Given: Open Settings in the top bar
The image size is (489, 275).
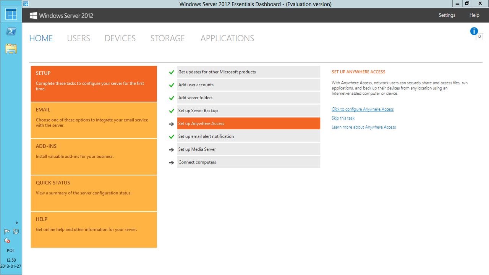Looking at the screenshot, I should [x=447, y=15].
